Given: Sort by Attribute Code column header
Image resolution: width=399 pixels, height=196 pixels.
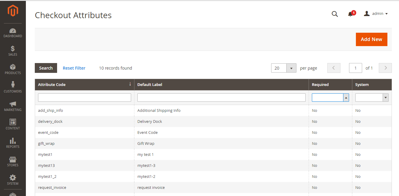Looking at the screenshot, I should point(84,84).
